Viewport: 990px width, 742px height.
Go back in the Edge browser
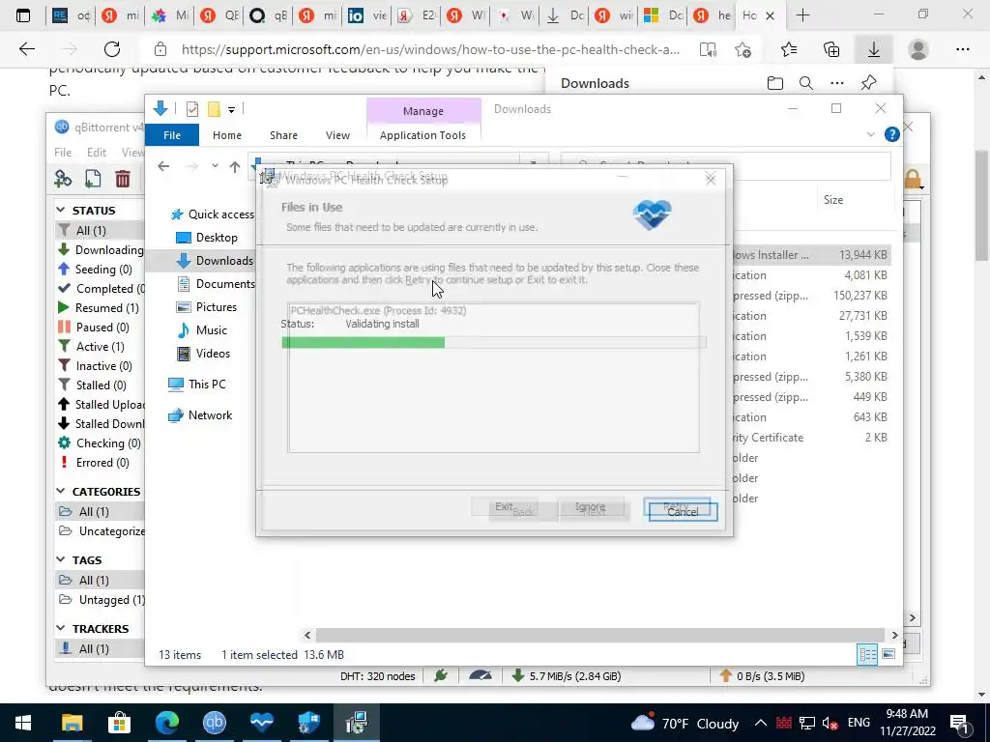coord(27,49)
